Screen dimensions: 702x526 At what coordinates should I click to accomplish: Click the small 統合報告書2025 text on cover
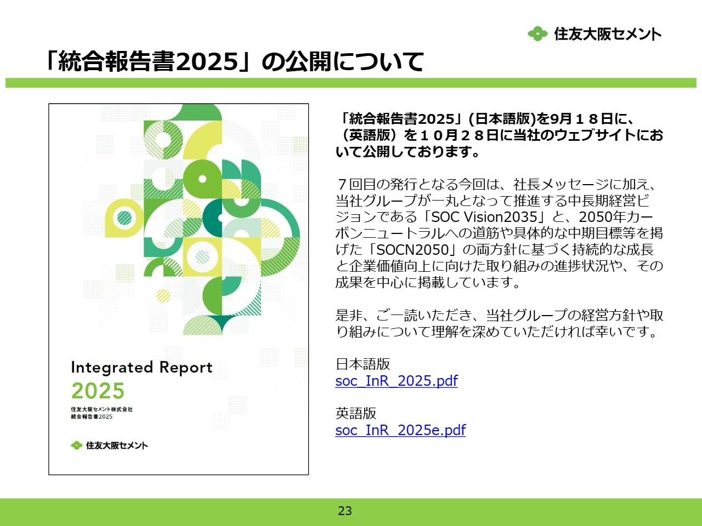click(92, 416)
